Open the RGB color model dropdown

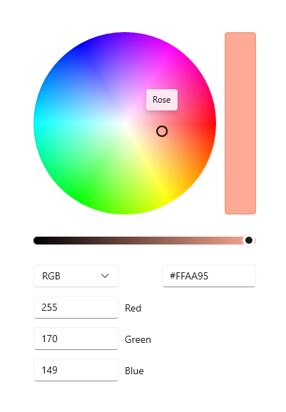(x=76, y=276)
